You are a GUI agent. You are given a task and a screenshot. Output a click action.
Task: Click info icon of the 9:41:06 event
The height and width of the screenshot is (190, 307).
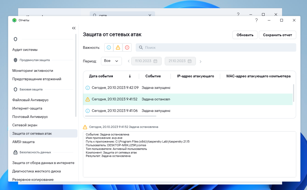(88, 111)
